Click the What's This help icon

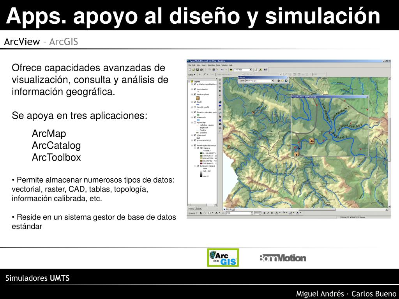[x=266, y=70]
